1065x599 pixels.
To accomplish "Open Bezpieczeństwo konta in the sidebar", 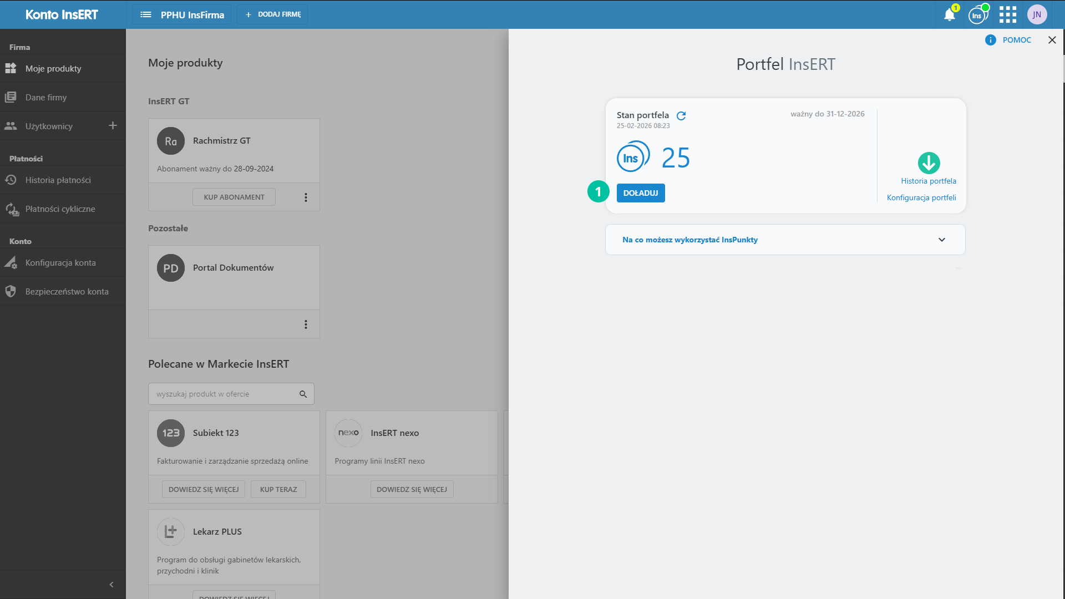I will click(67, 292).
